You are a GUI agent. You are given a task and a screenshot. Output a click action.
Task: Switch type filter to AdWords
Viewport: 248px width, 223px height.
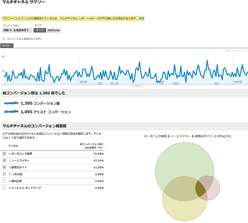click(x=54, y=30)
